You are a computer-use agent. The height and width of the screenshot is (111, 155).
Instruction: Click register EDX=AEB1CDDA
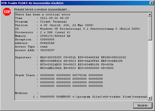pos(51,68)
